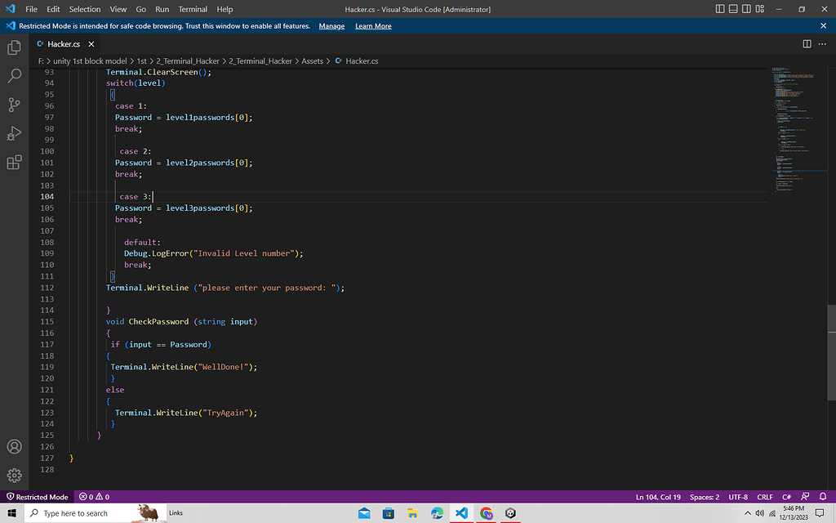Open the Manage gear in activity bar
The image size is (836, 523).
(x=15, y=475)
